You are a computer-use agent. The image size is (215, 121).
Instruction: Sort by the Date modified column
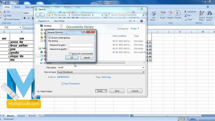119,36
